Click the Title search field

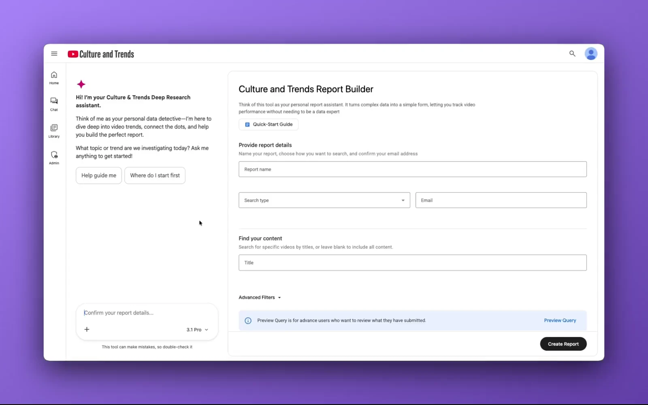point(413,262)
